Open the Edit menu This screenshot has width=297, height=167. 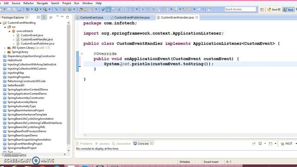(x=6, y=3)
